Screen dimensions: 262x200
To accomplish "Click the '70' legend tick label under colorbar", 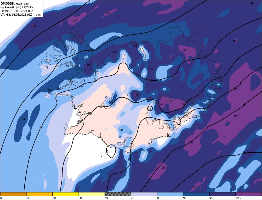I will tap(133, 198).
